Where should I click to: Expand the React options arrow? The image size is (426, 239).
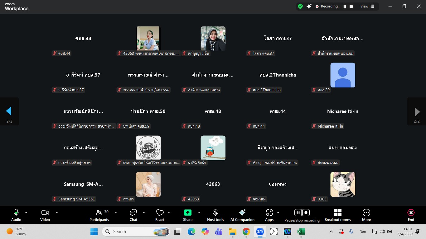click(x=169, y=213)
